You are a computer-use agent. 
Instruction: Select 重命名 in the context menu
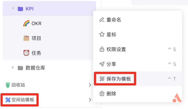pos(114,20)
